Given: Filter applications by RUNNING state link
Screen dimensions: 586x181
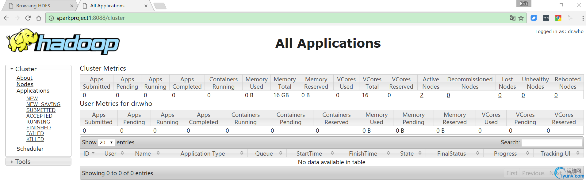Looking at the screenshot, I should pyautogui.click(x=38, y=122).
